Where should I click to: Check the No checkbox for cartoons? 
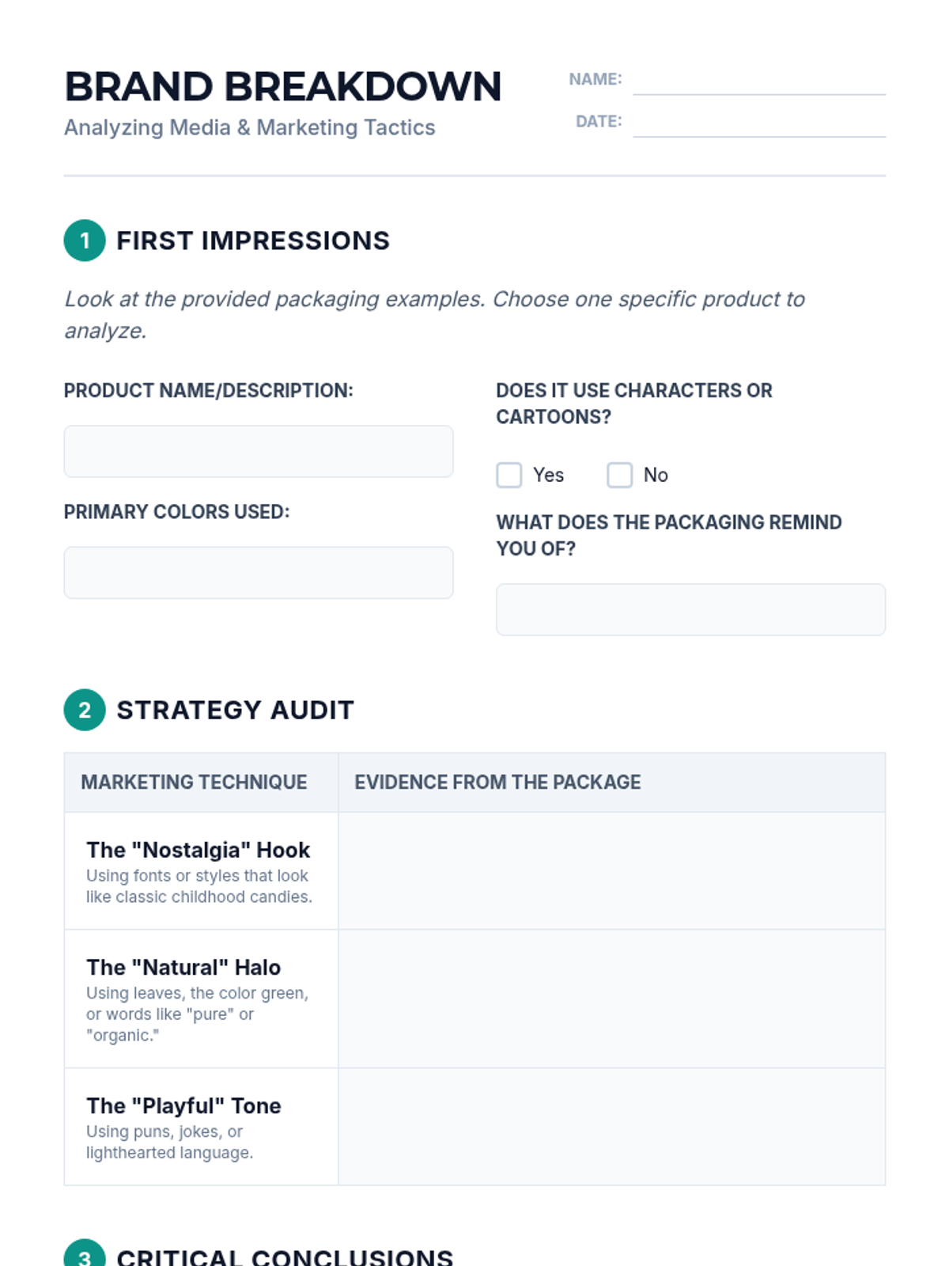[620, 475]
